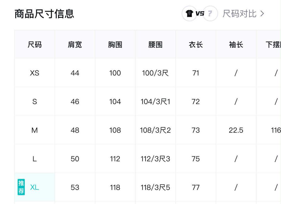Click the 袖长 column header
Screen dimensions: 281x204
pos(236,44)
